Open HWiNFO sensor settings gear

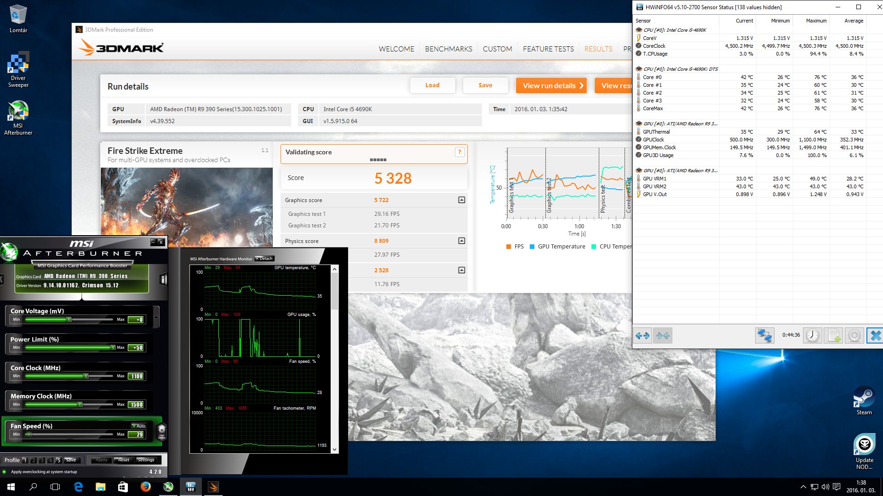(854, 336)
